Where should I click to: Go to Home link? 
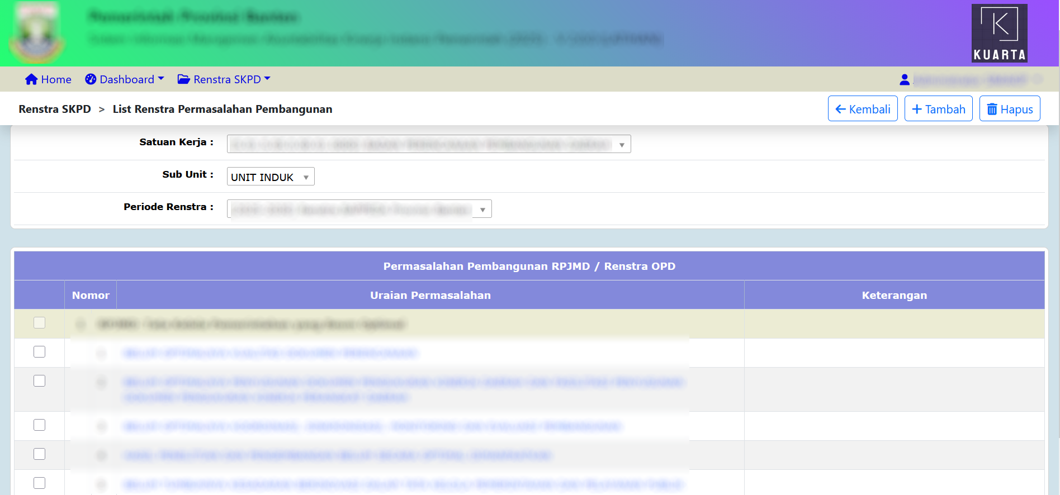point(56,79)
